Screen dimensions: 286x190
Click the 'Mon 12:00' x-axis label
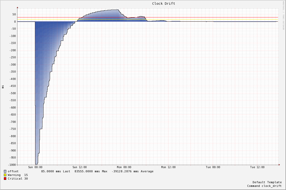(168, 167)
